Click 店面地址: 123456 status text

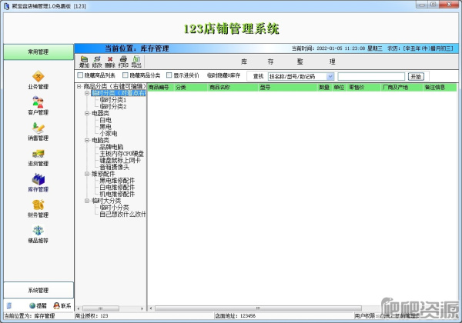coord(235,316)
